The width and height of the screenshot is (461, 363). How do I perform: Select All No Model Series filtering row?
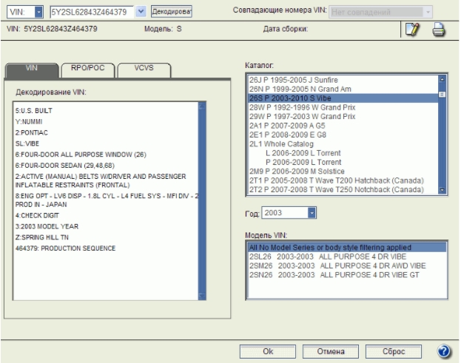[x=347, y=247]
